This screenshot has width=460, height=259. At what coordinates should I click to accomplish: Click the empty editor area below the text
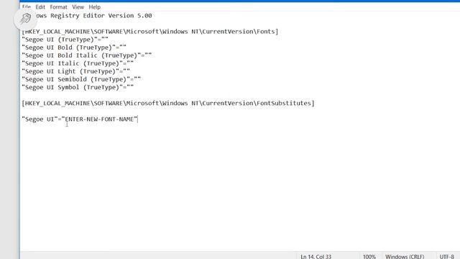[x=240, y=188]
